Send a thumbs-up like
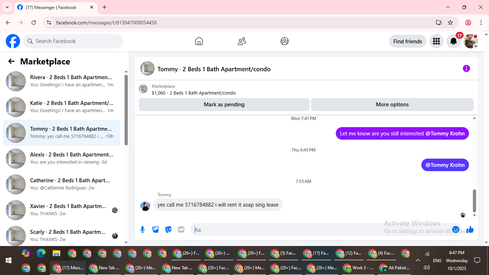This screenshot has height=275, width=489. (x=470, y=230)
